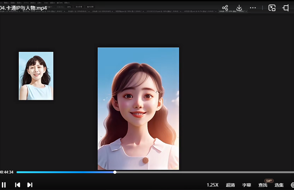Select the small reference photo of the woman
The image size is (294, 190).
36,76
